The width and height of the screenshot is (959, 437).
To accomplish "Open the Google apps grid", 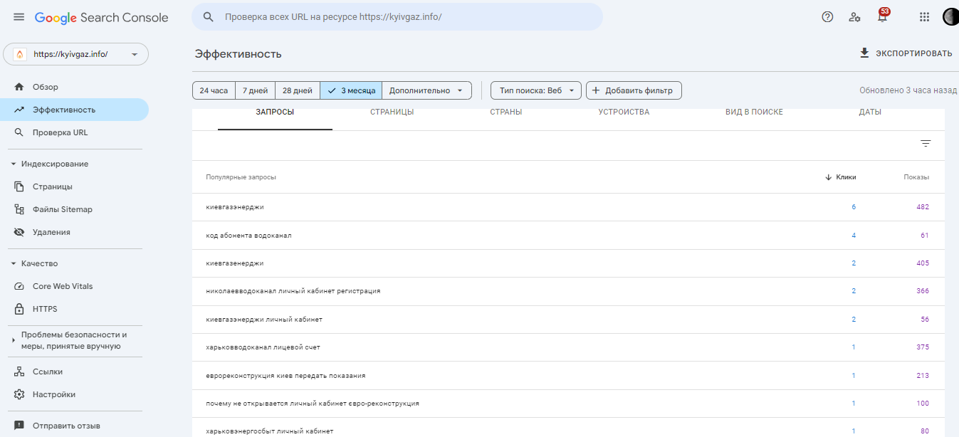I will tap(924, 17).
